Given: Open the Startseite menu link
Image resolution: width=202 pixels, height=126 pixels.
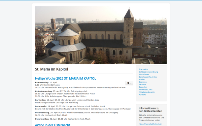Looking at the screenshot, I should (143, 70).
